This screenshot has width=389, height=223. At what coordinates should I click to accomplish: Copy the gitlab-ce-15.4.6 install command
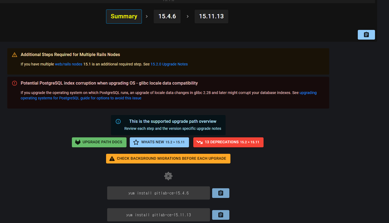221,193
